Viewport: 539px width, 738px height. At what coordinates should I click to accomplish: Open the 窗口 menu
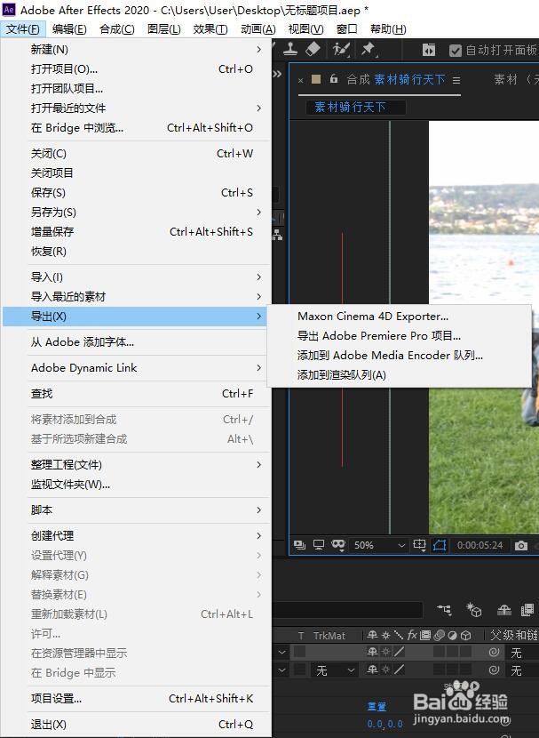[347, 29]
